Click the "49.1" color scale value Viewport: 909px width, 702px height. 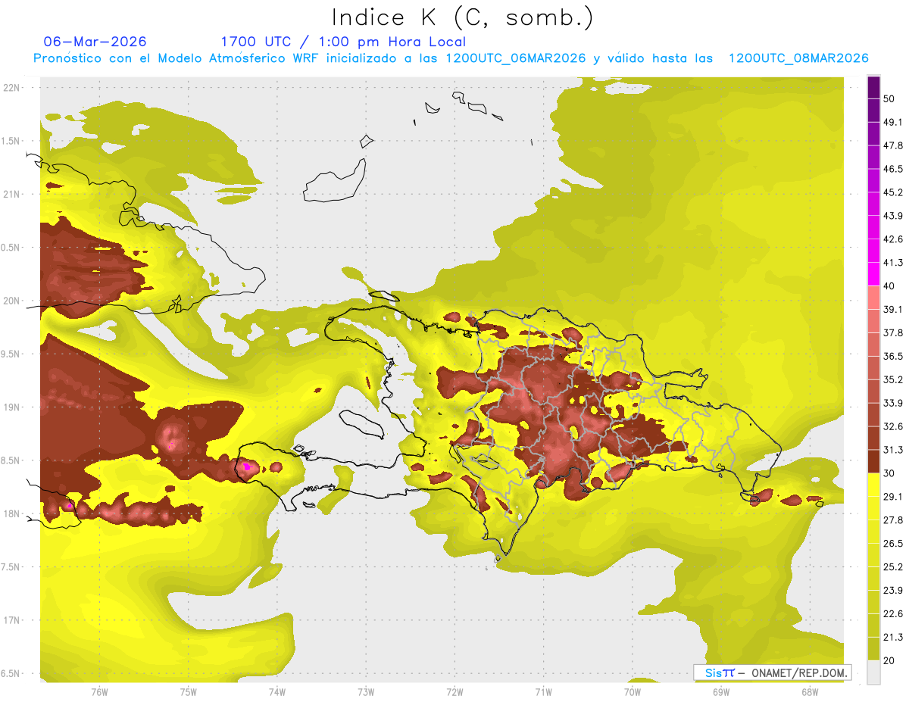[893, 122]
